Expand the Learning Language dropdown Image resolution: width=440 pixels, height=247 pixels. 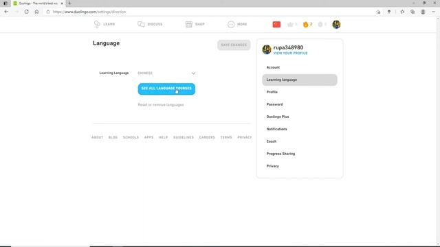166,73
